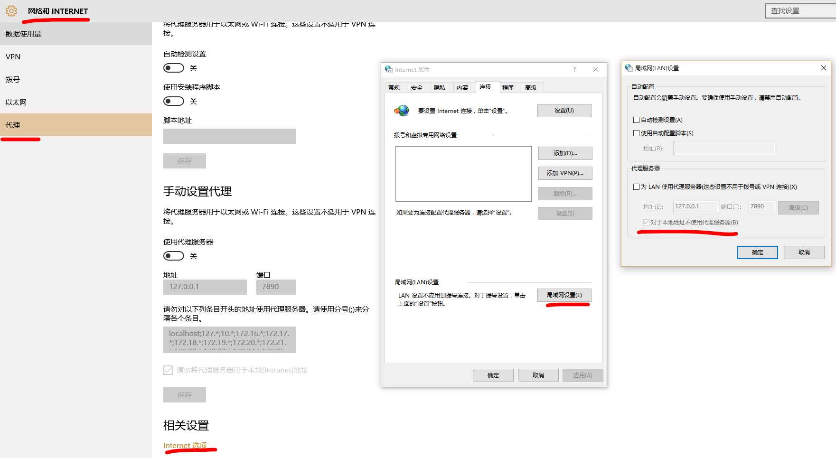Click the 添加 VPN(P) button
Viewport: 836px width, 458px height.
[x=565, y=173]
